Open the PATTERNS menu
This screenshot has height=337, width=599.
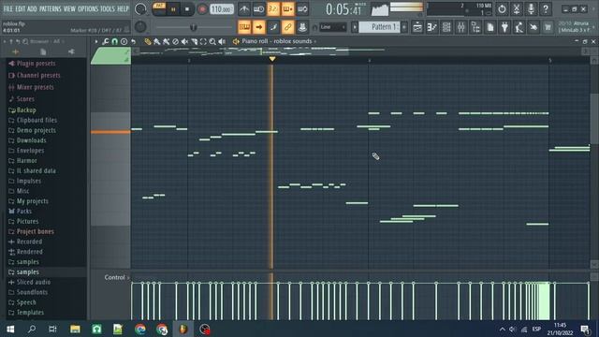click(50, 8)
